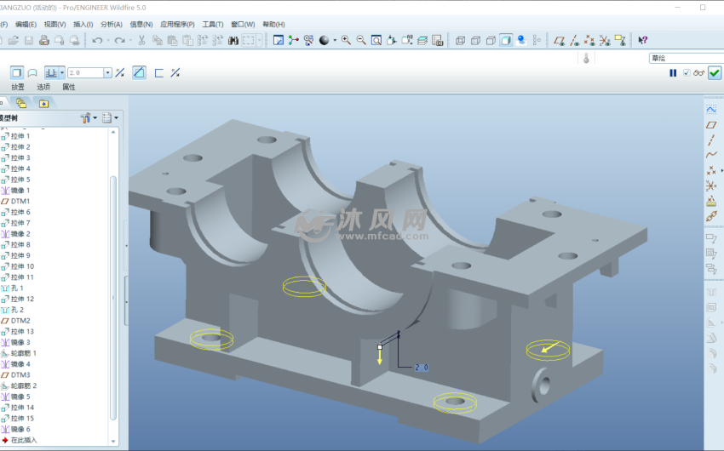Screen dimensions: 724x451
Task: Open the 分析(A) menu
Action: tap(112, 25)
